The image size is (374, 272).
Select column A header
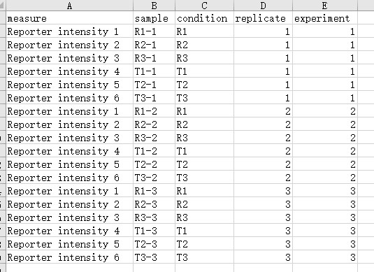click(x=69, y=6)
